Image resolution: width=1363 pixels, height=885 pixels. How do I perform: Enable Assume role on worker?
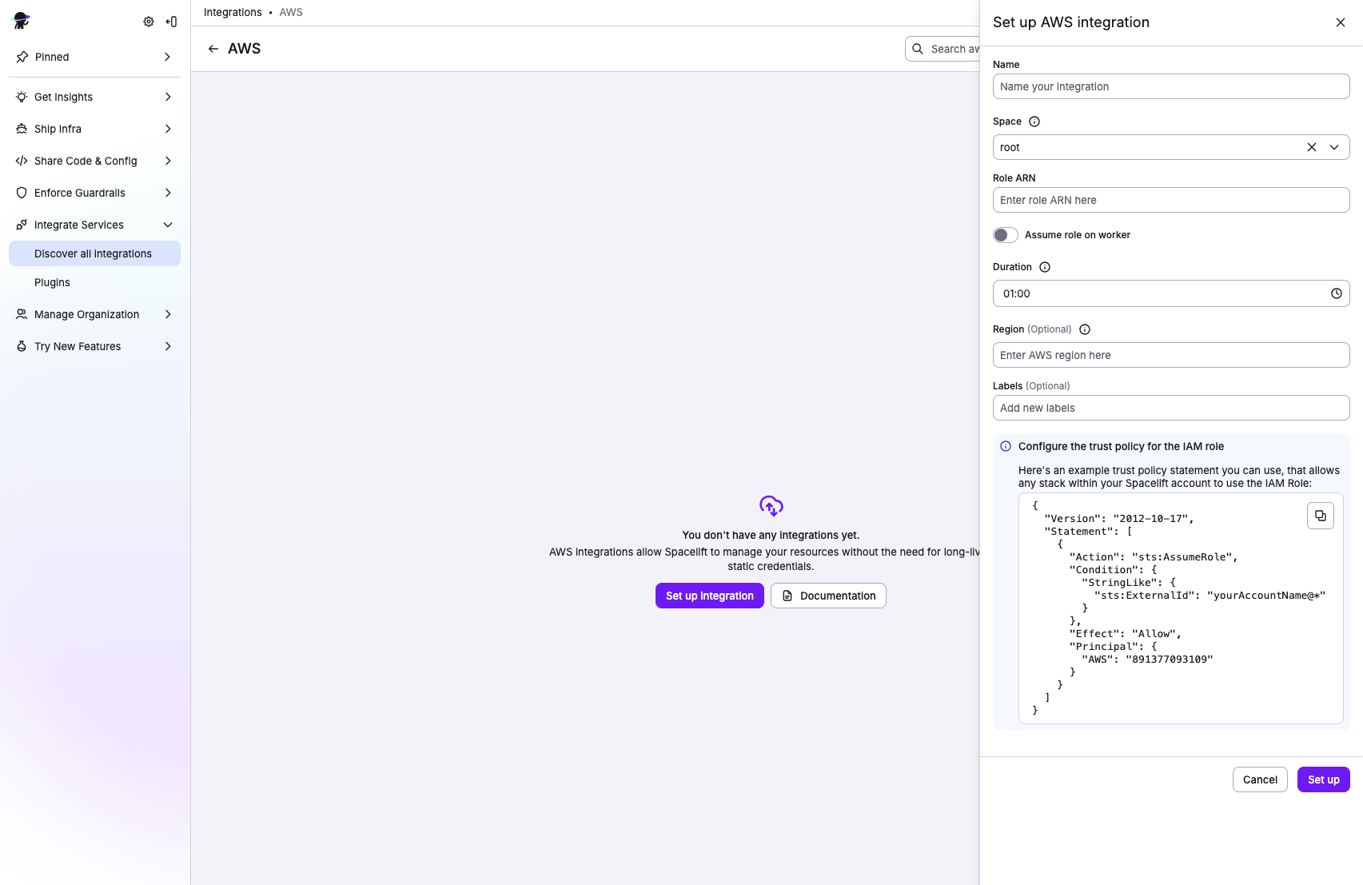[1005, 234]
